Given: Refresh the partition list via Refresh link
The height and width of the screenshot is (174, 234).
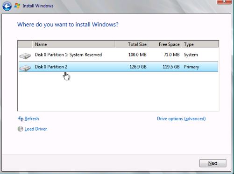Looking at the screenshot, I should 32,118.
